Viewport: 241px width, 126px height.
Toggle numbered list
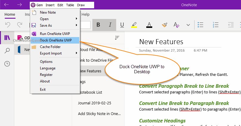tap(215, 25)
